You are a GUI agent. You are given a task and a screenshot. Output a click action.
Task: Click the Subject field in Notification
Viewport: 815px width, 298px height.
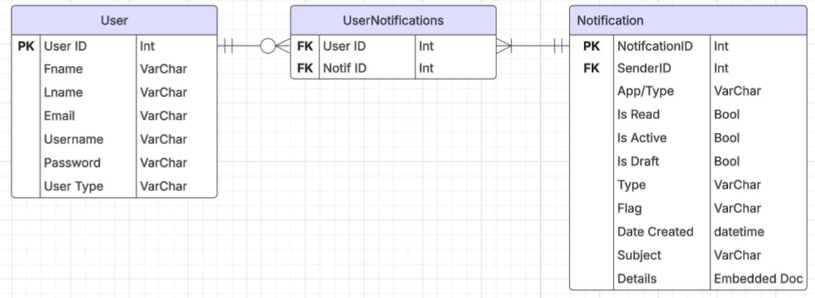click(639, 256)
